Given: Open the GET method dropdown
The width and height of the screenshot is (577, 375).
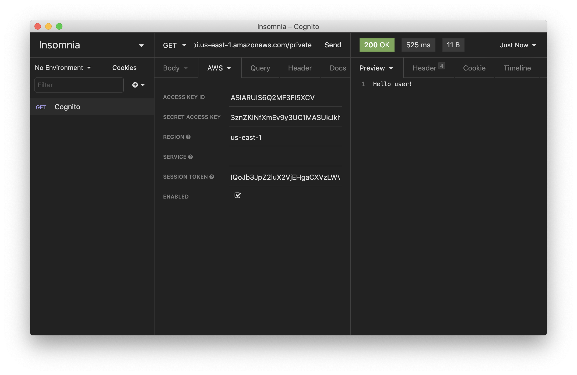Looking at the screenshot, I should [x=174, y=45].
